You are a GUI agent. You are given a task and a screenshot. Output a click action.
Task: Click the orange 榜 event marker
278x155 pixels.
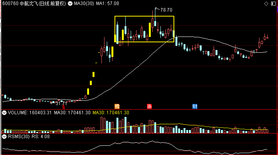click(x=117, y=106)
